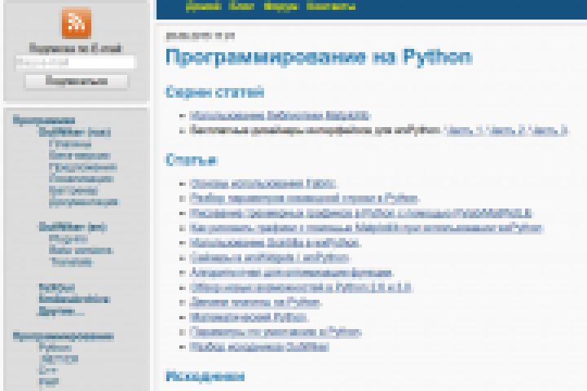Open 'Plugins' under OutWiker (en) in sidebar
587x391 pixels.
(68, 239)
